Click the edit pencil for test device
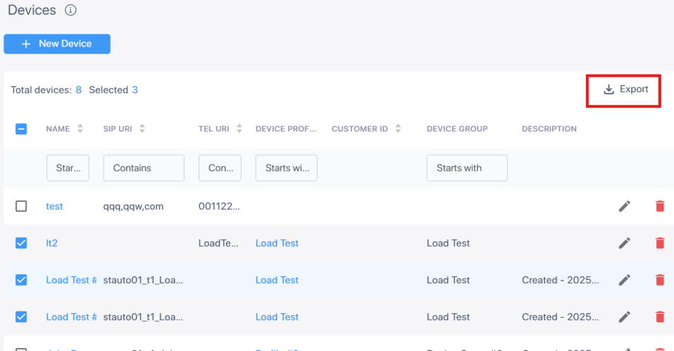Viewport: 674px width, 351px height. coord(624,206)
